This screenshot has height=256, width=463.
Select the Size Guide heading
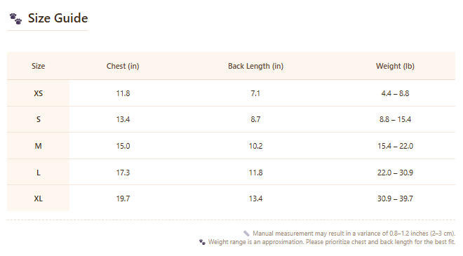[x=58, y=18]
